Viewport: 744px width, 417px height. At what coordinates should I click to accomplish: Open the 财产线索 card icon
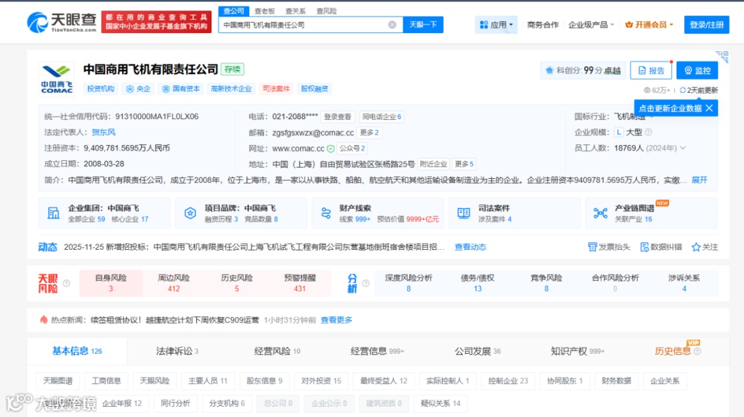pos(326,213)
